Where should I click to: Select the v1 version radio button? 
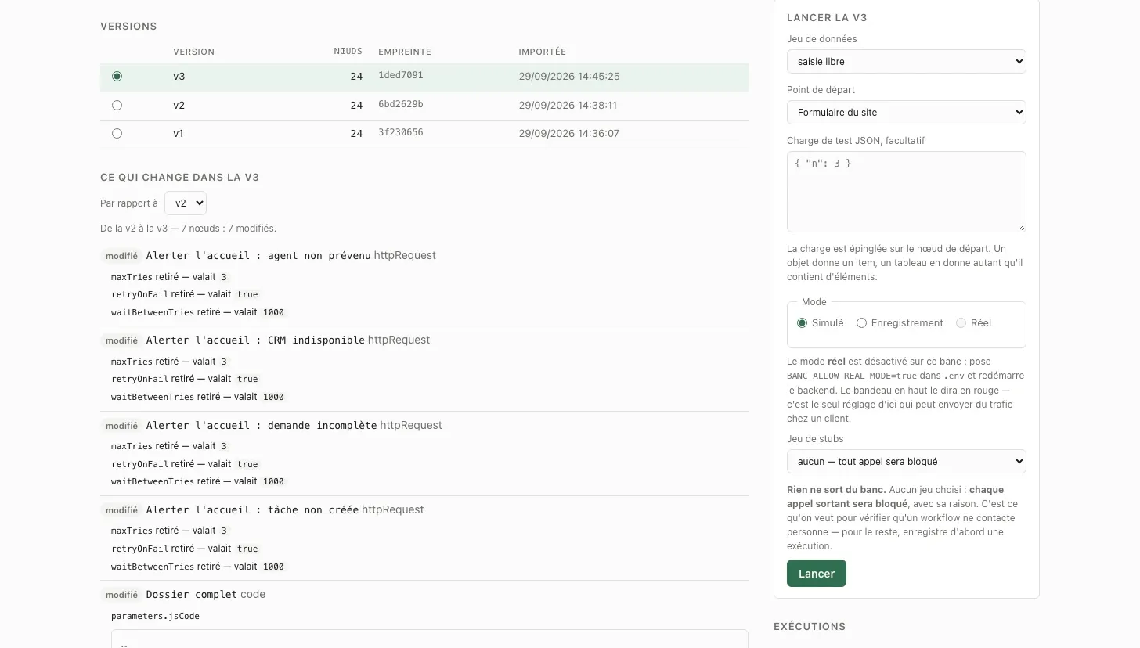coord(117,133)
